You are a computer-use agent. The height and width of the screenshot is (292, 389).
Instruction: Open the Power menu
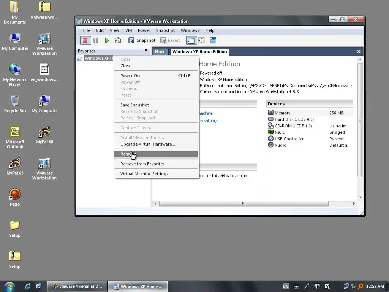pyautogui.click(x=144, y=30)
